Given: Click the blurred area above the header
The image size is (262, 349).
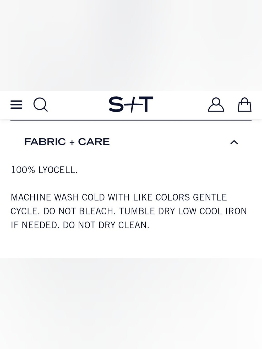Looking at the screenshot, I should click(x=131, y=45).
